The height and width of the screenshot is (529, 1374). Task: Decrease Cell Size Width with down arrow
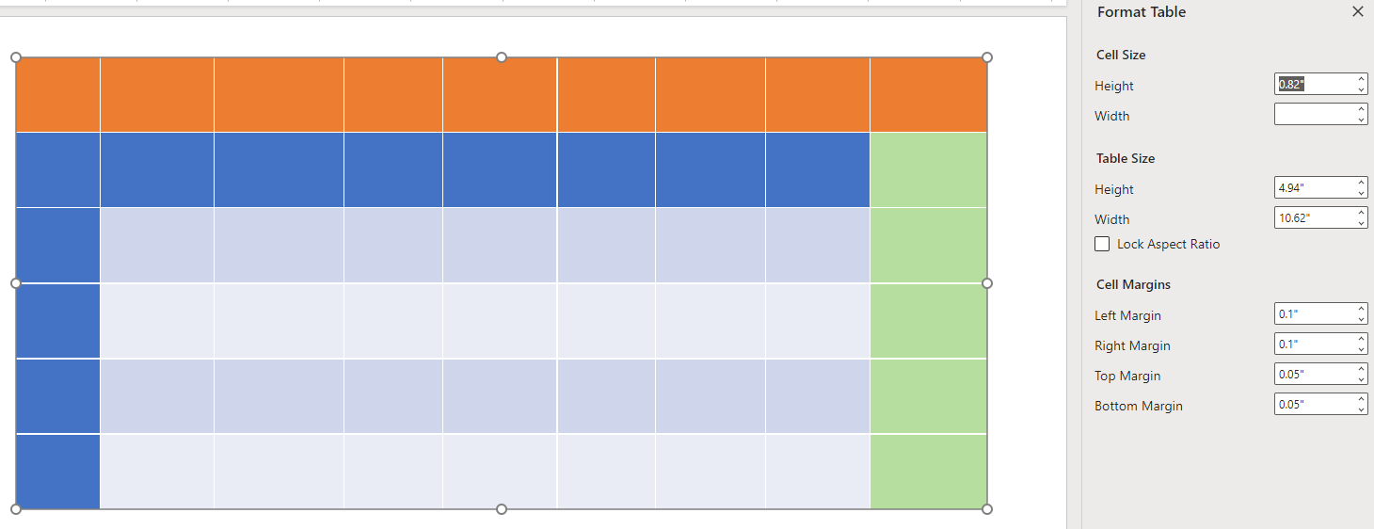[1362, 120]
